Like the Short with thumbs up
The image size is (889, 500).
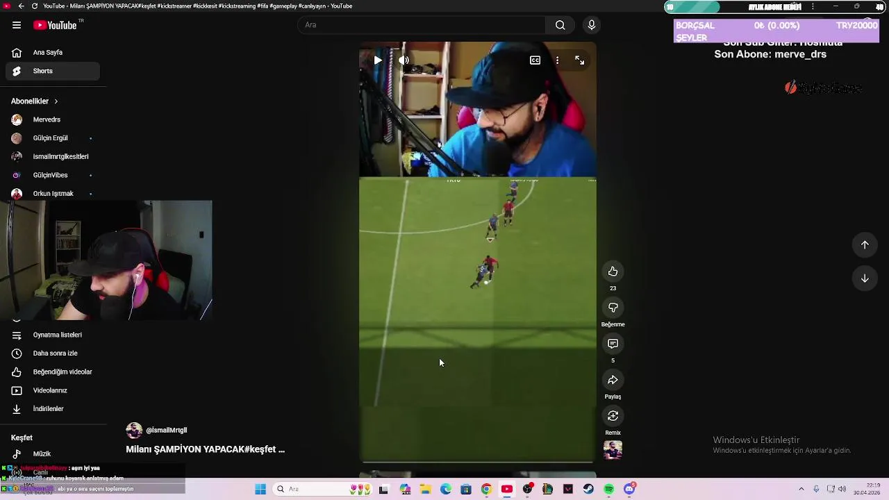[x=613, y=272]
